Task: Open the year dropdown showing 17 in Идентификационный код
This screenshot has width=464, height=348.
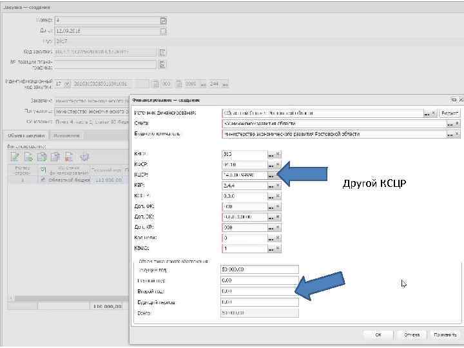Action: coord(67,84)
